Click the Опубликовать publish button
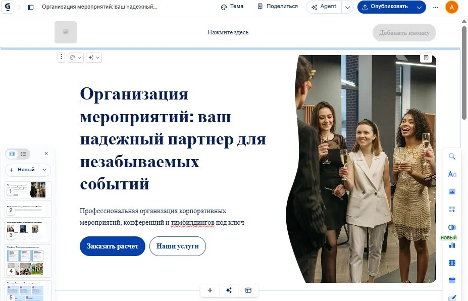The height and width of the screenshot is (301, 468). (385, 7)
